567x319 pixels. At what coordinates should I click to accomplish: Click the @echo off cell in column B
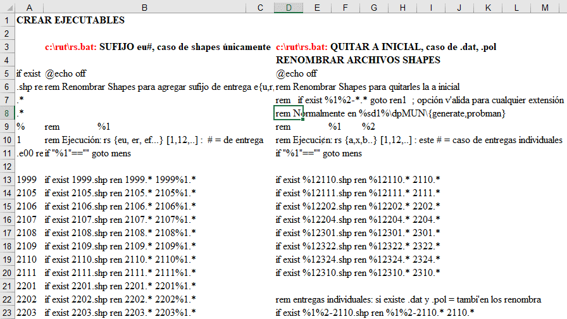(65, 73)
